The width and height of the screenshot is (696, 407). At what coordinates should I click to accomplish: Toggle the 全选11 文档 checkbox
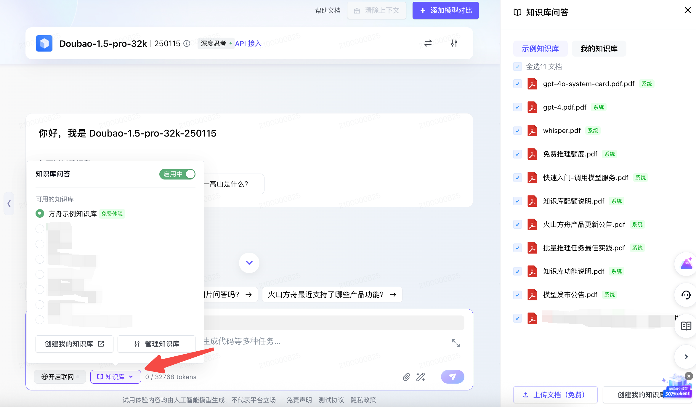[517, 66]
